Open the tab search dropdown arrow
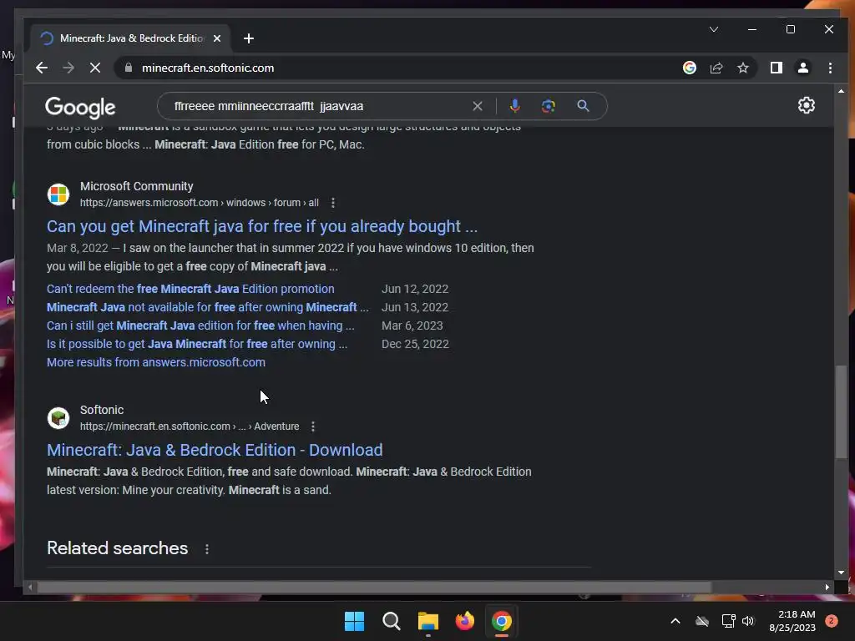Screen dimensions: 855x641 pyautogui.click(x=714, y=29)
